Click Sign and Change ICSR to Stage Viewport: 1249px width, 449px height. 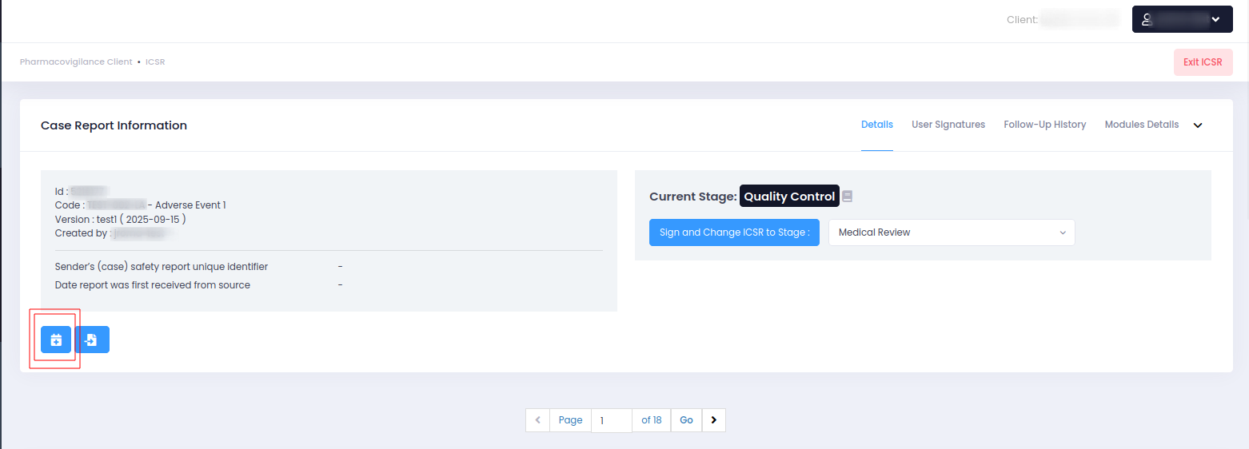tap(734, 232)
